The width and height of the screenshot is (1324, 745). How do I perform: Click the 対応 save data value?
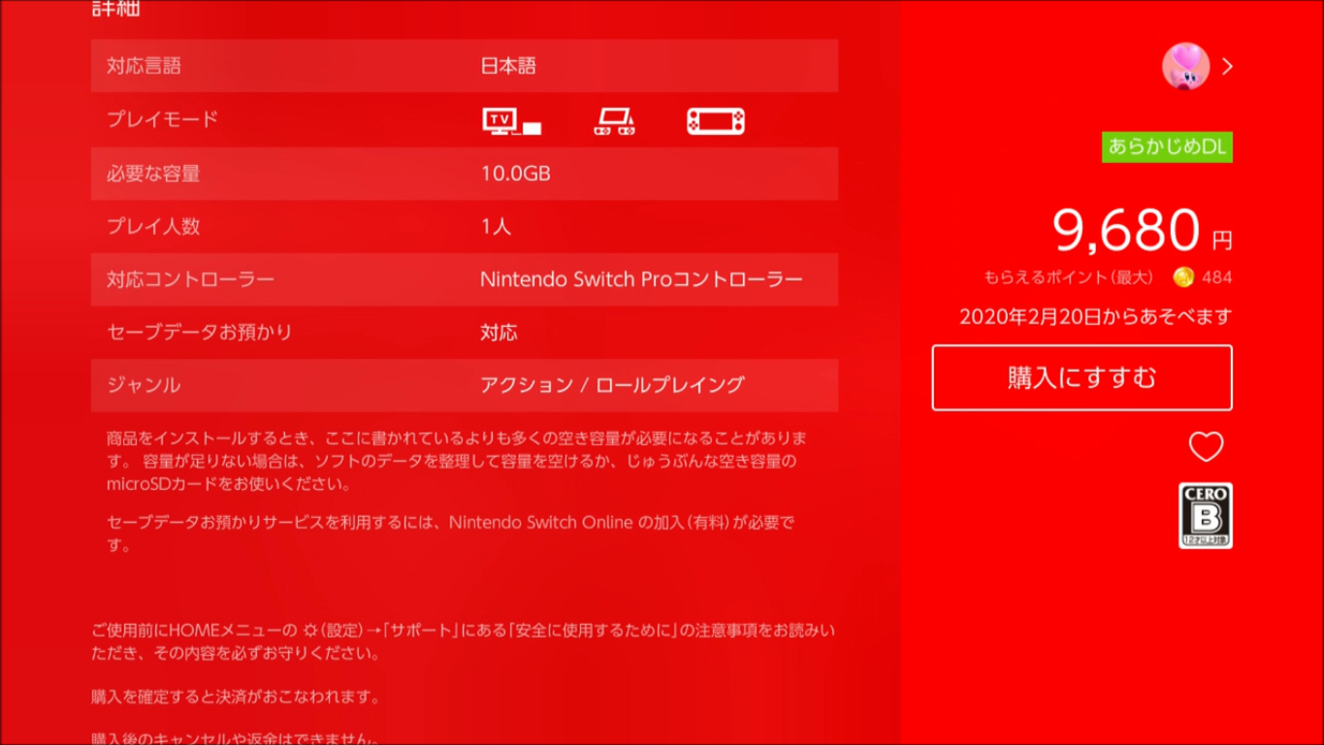[499, 332]
